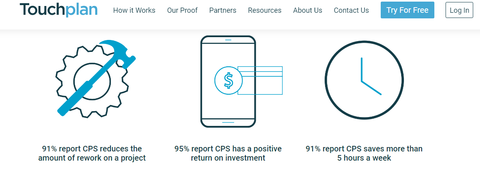Select Resources in the navigation bar
The image size is (480, 173).
point(265,10)
